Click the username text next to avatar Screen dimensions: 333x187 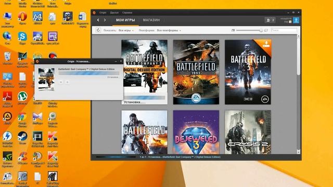point(286,19)
